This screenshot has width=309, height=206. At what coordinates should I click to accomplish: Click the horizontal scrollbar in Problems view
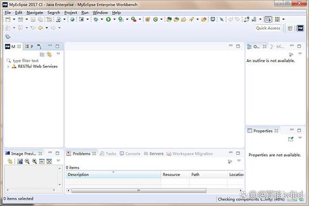138,190
